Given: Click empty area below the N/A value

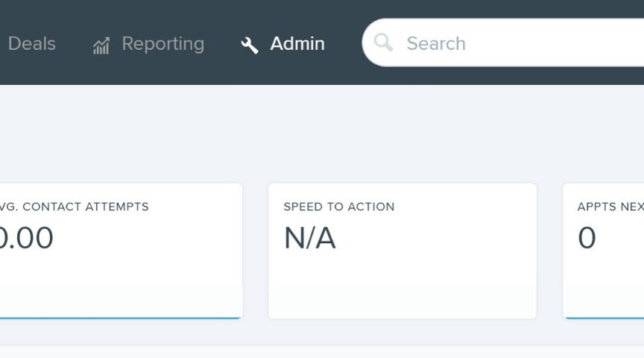Looking at the screenshot, I should (402, 283).
